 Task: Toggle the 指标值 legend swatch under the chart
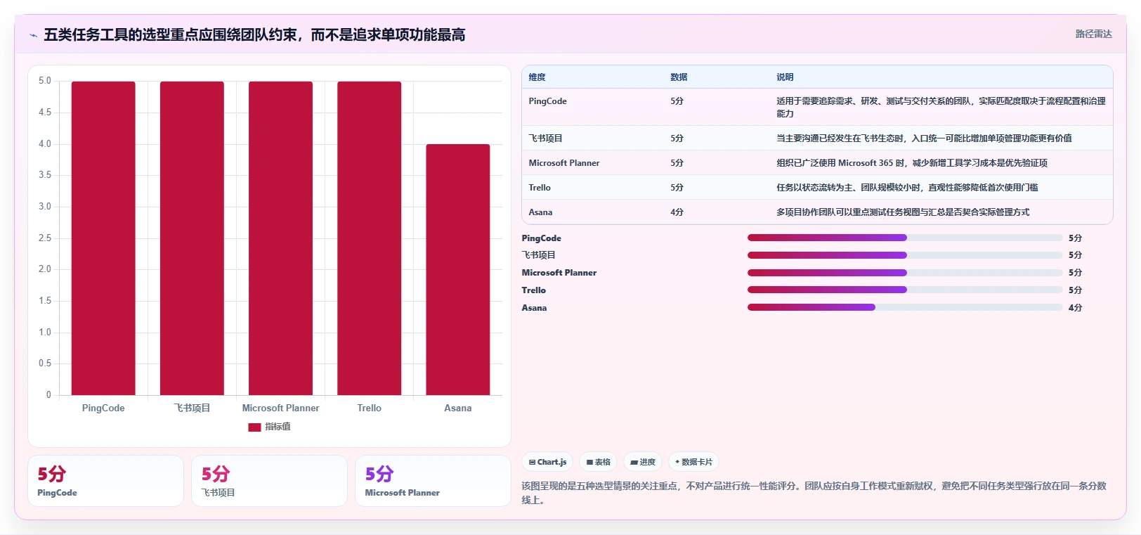254,427
